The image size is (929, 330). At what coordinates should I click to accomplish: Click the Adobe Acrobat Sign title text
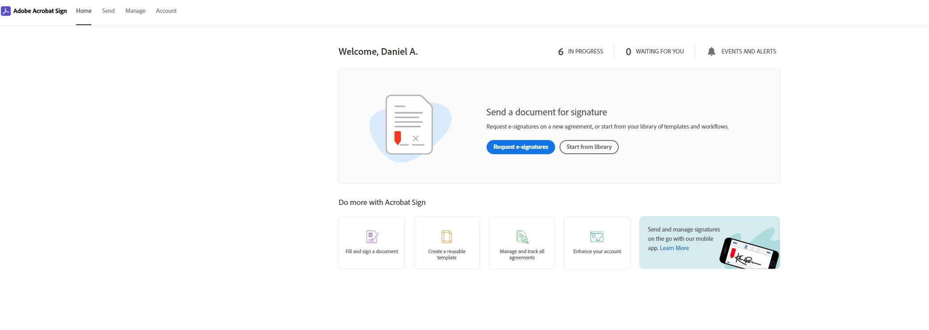click(x=40, y=11)
